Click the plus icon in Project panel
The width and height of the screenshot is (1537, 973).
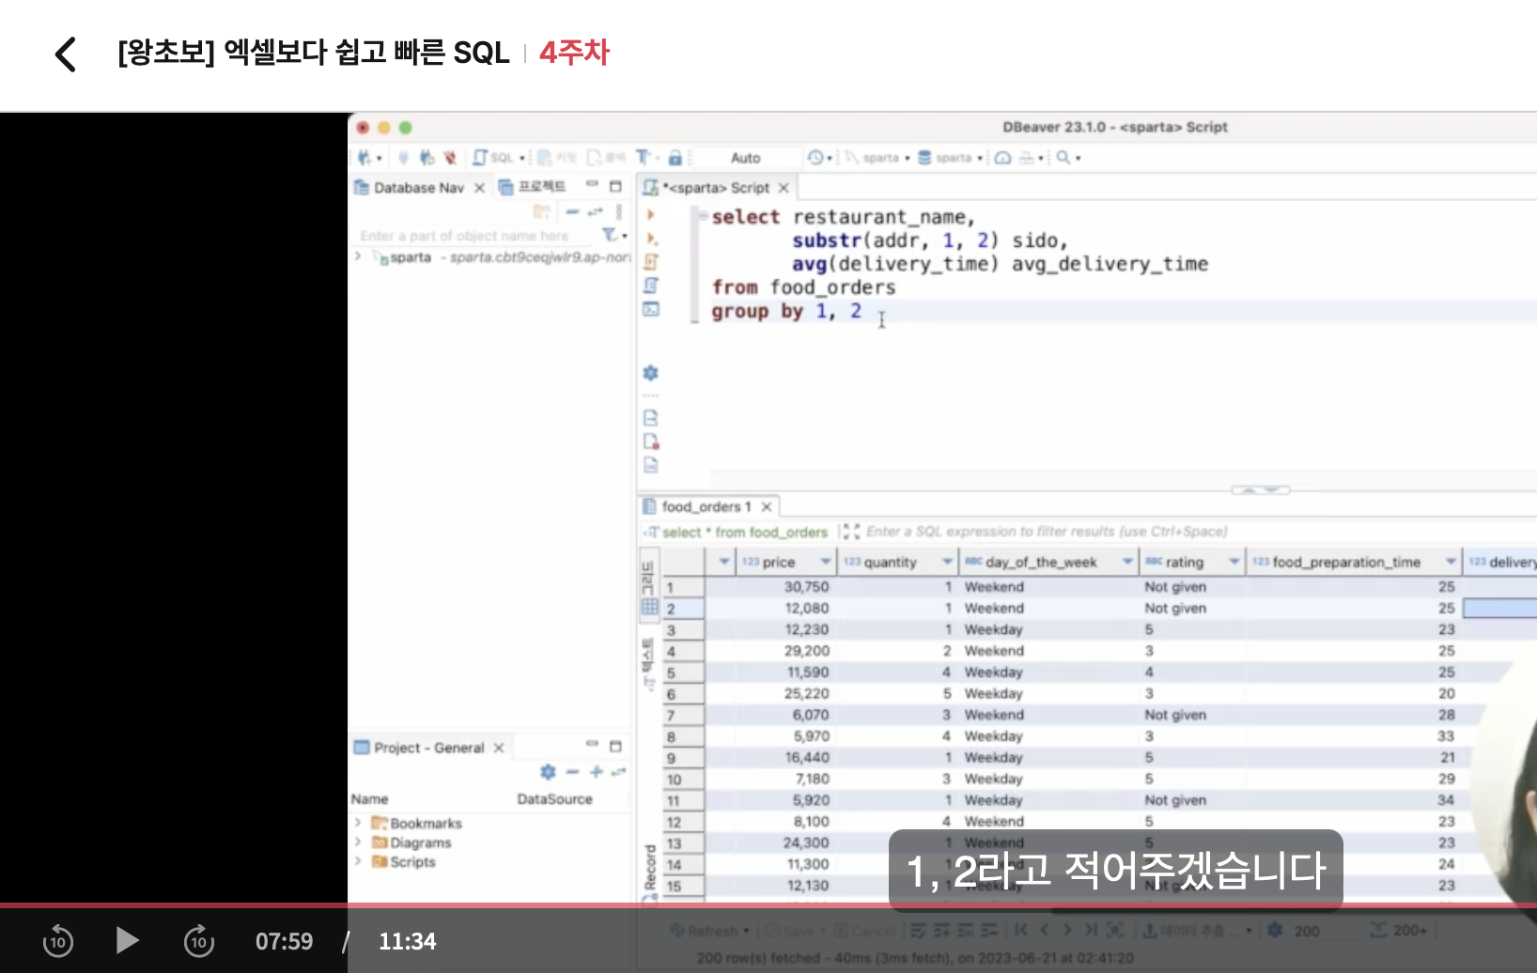pyautogui.click(x=596, y=771)
